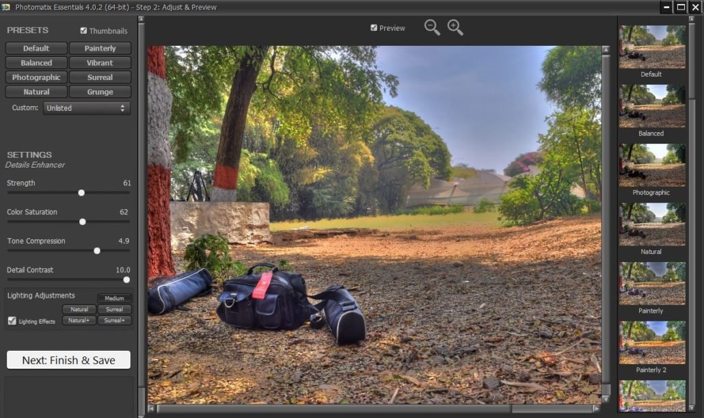
Task: Apply the Natural preset button
Action: click(36, 92)
